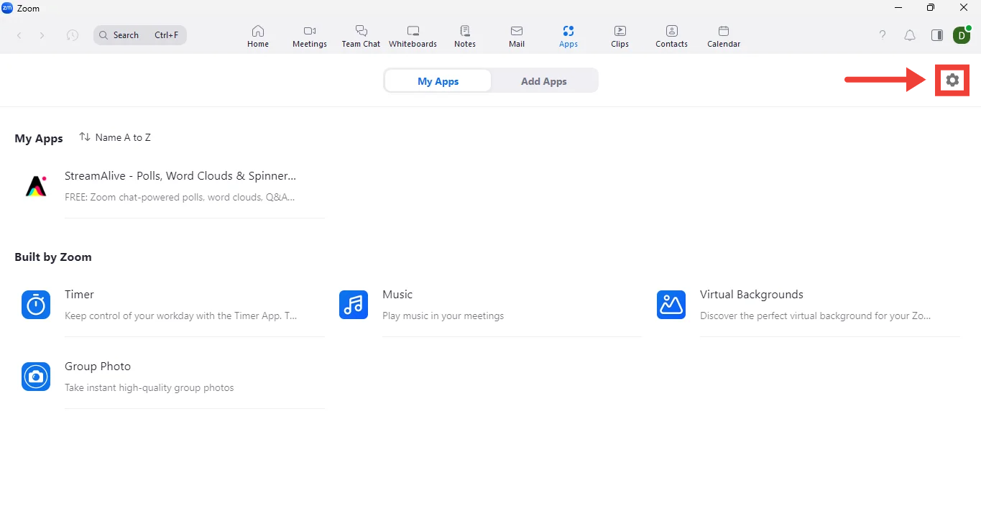
Task: Open Clips from the navigation bar
Action: pyautogui.click(x=620, y=36)
